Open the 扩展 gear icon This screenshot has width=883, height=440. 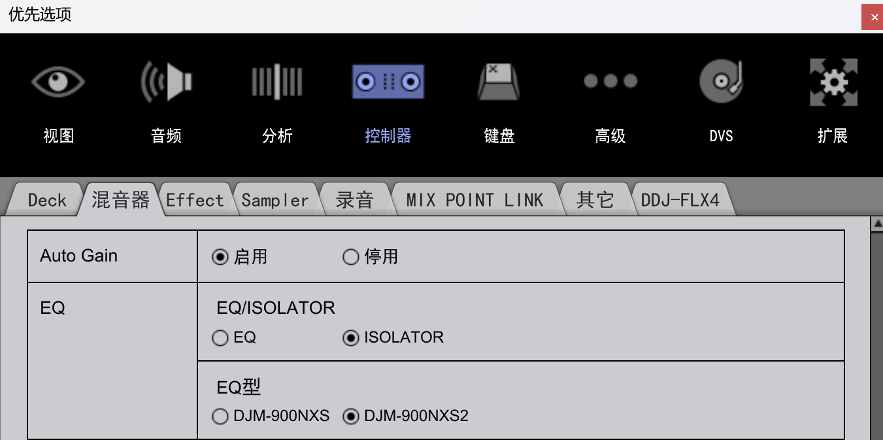(x=833, y=82)
